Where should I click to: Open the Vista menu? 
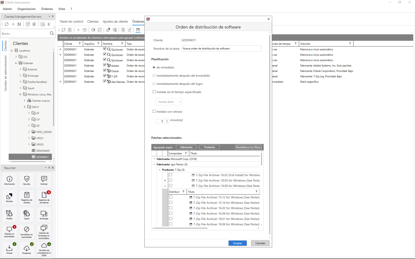(62, 9)
